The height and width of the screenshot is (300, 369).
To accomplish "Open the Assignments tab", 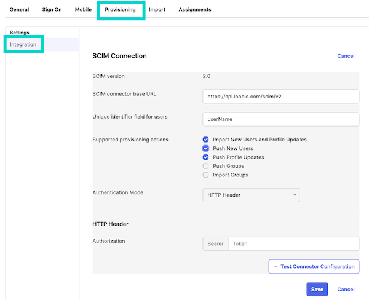I will click(x=195, y=10).
